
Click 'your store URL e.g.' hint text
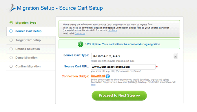[x=116, y=71]
